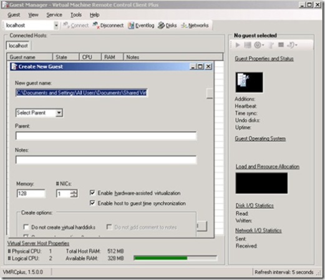Image resolution: width=325 pixels, height=280 pixels.
Task: Open the Tools menu
Action: [76, 15]
